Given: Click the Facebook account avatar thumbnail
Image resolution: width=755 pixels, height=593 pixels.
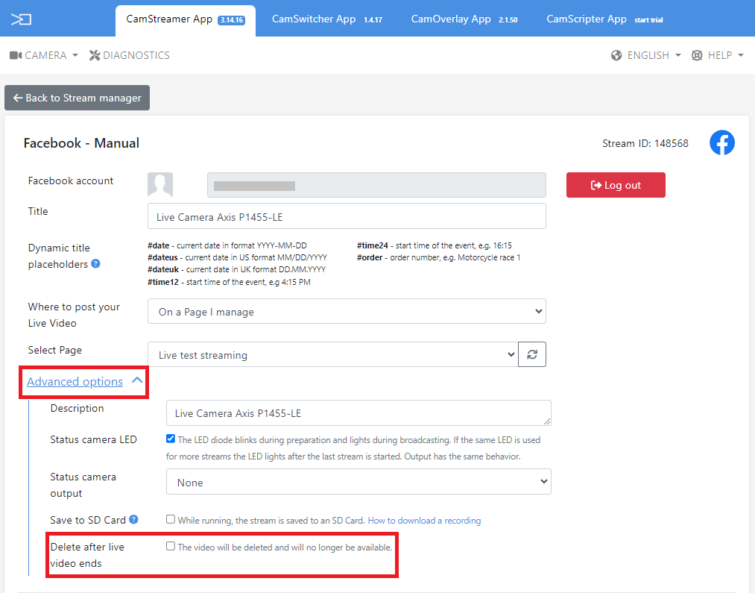Looking at the screenshot, I should [159, 184].
